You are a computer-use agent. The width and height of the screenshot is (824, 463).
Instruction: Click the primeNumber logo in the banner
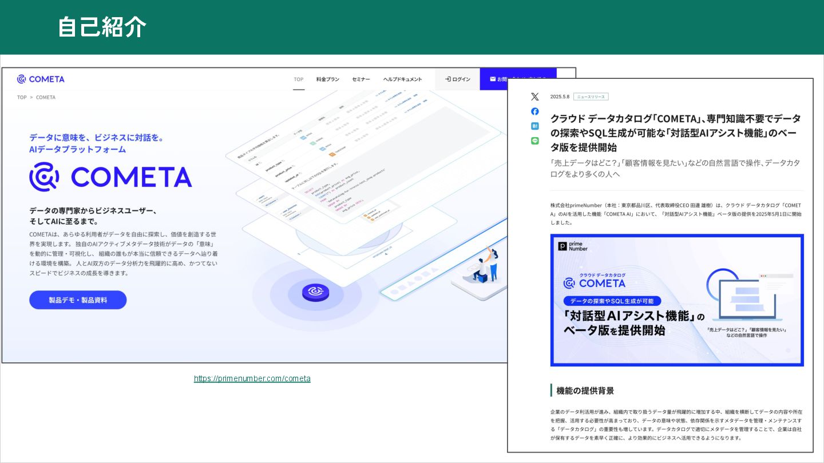pyautogui.click(x=573, y=246)
